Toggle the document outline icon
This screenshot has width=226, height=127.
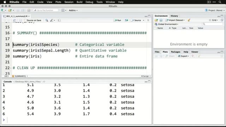point(148,20)
